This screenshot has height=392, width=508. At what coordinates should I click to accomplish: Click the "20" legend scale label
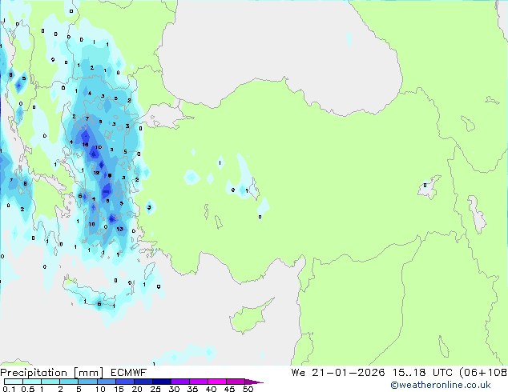tap(137, 389)
